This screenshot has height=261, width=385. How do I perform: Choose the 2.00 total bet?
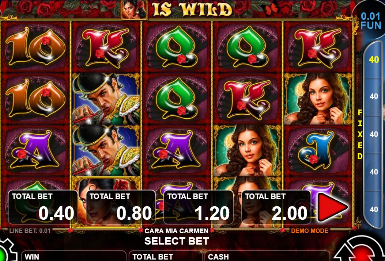tap(276, 207)
